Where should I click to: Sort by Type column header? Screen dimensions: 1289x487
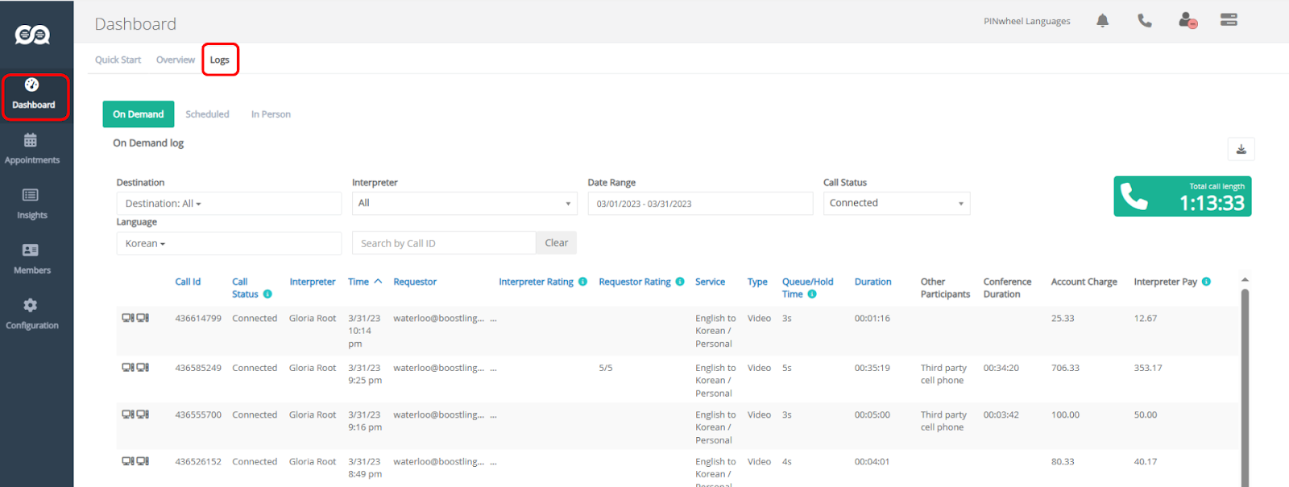tap(757, 282)
